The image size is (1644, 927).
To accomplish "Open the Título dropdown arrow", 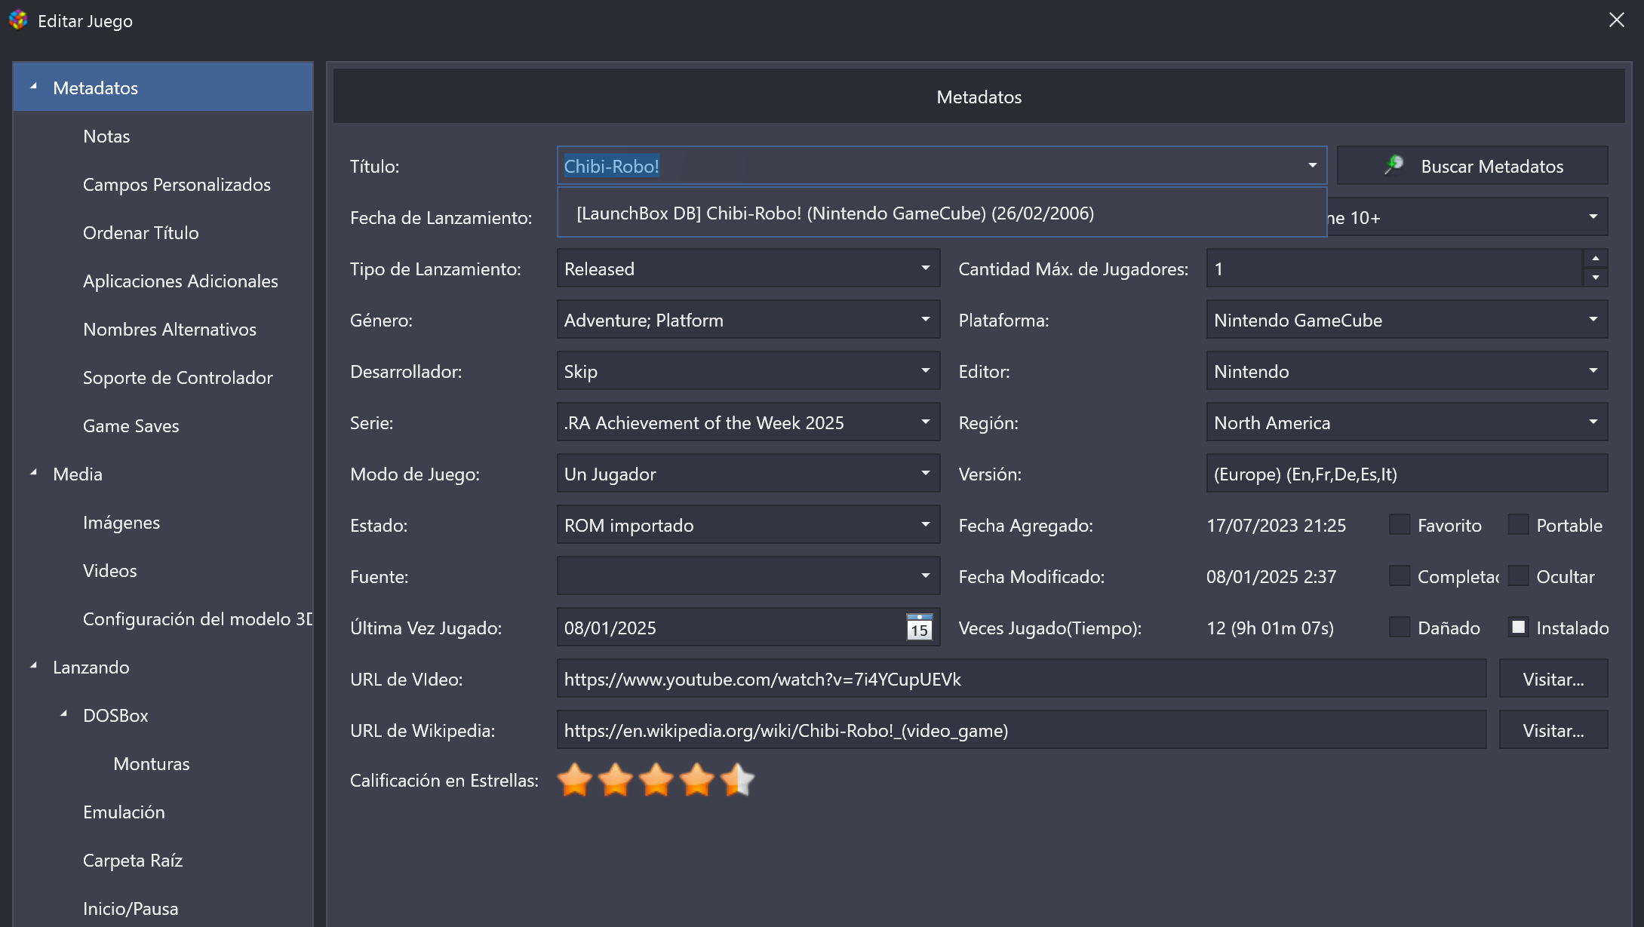I will pos(1312,166).
